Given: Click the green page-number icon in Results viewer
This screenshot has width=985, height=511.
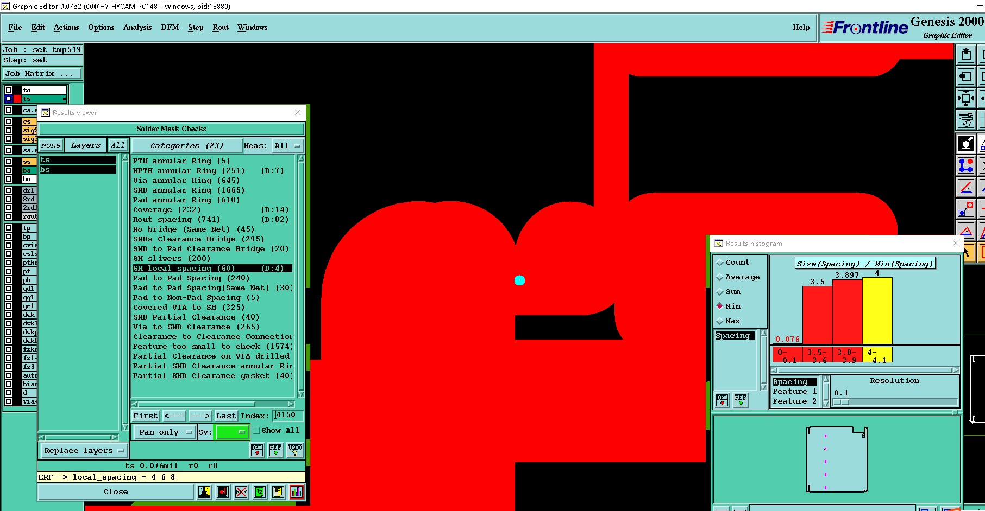Looking at the screenshot, I should 259,492.
